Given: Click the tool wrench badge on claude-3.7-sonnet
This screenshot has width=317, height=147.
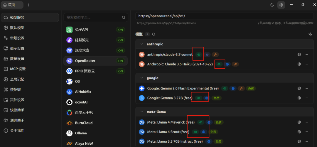Looking at the screenshot, I should (215, 55).
